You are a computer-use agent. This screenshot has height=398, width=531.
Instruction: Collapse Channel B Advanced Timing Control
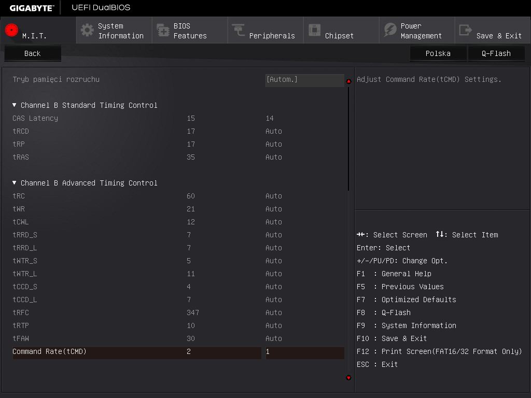[x=15, y=183]
